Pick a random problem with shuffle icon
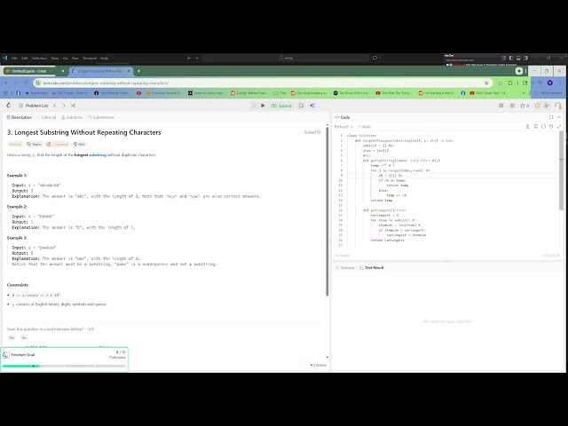 tap(73, 106)
